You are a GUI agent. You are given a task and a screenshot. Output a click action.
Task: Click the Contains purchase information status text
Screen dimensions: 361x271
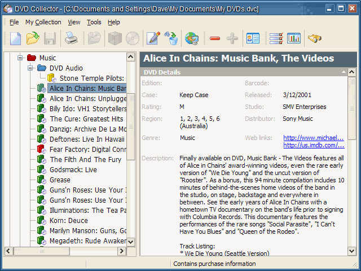(214, 264)
